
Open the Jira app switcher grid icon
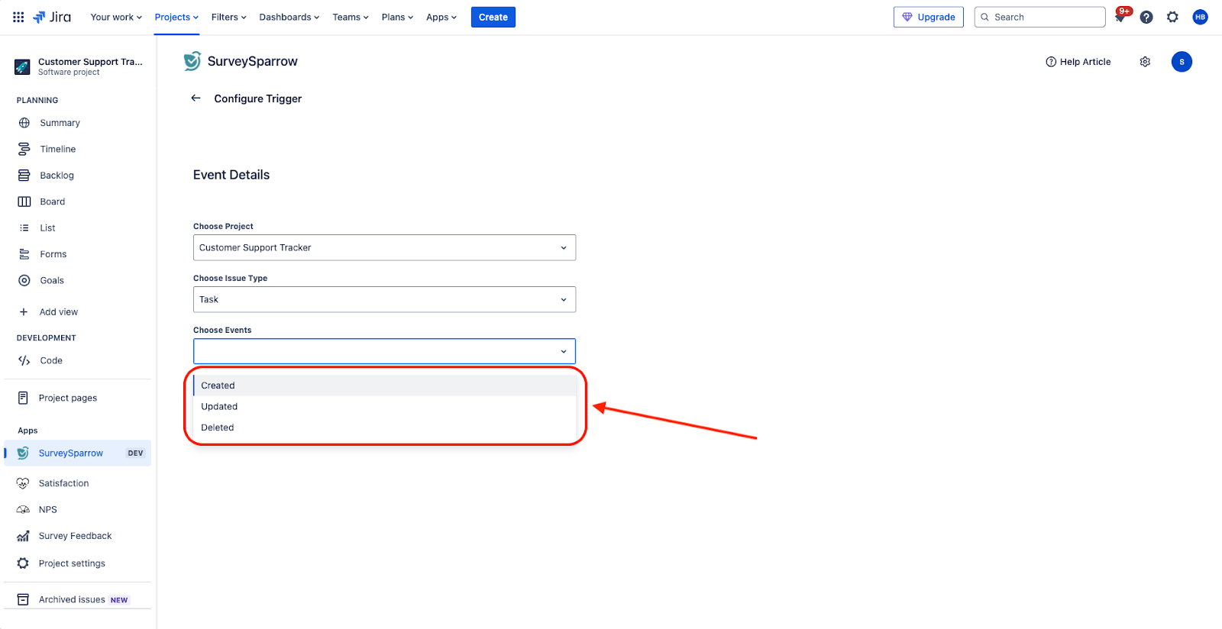click(x=18, y=17)
